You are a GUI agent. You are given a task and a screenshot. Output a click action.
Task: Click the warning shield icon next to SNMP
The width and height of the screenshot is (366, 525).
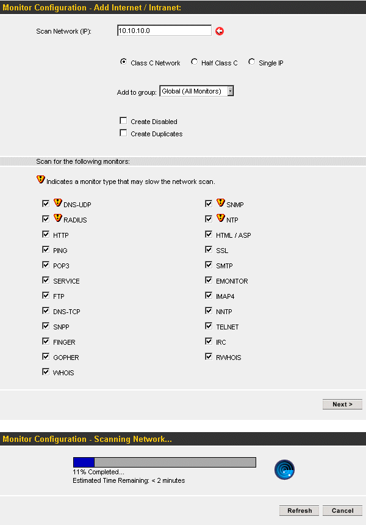coord(221,202)
